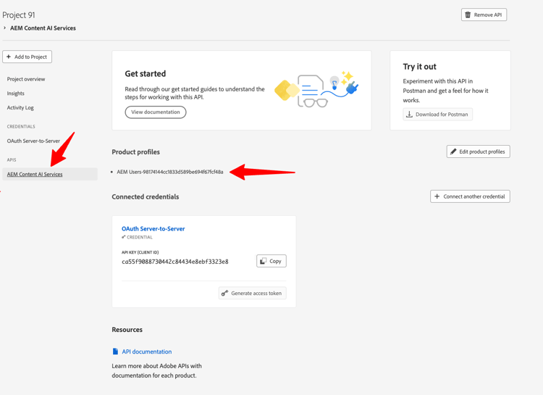This screenshot has height=395, width=543.
Task: Click the Get started illustration
Action: pyautogui.click(x=316, y=89)
